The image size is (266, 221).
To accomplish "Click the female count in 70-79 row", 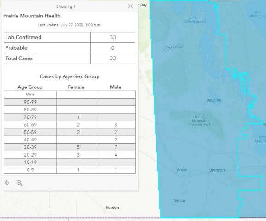I will 78,117.
